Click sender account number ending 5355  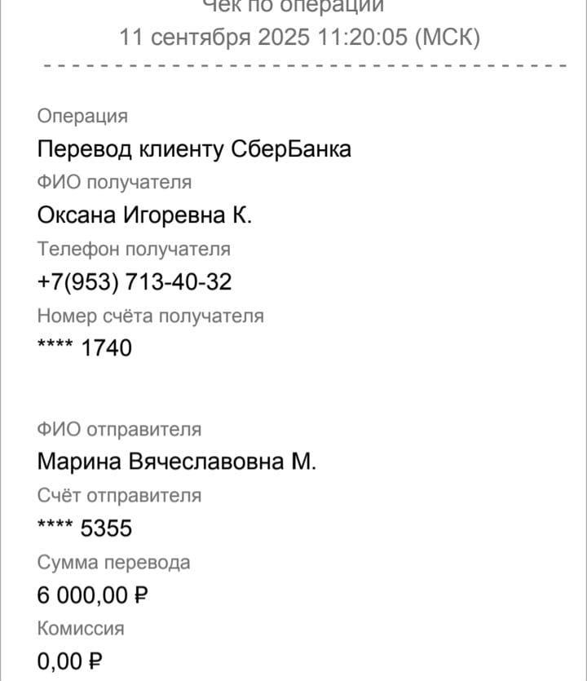click(85, 528)
